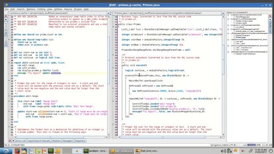
Task: Tick the DisplayPrimes.java checkbox in buffer list
Action: point(234,35)
